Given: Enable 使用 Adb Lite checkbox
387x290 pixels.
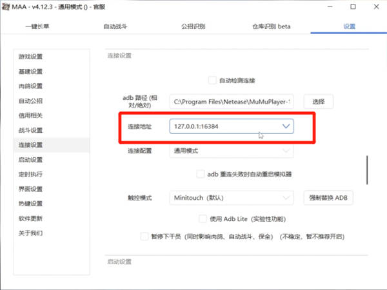Looking at the screenshot, I should coord(204,219).
